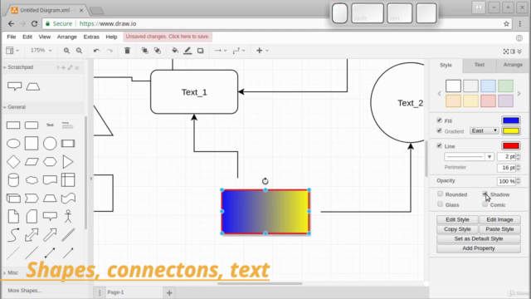Click the language globe icon
The image size is (531, 299).
[519, 38]
